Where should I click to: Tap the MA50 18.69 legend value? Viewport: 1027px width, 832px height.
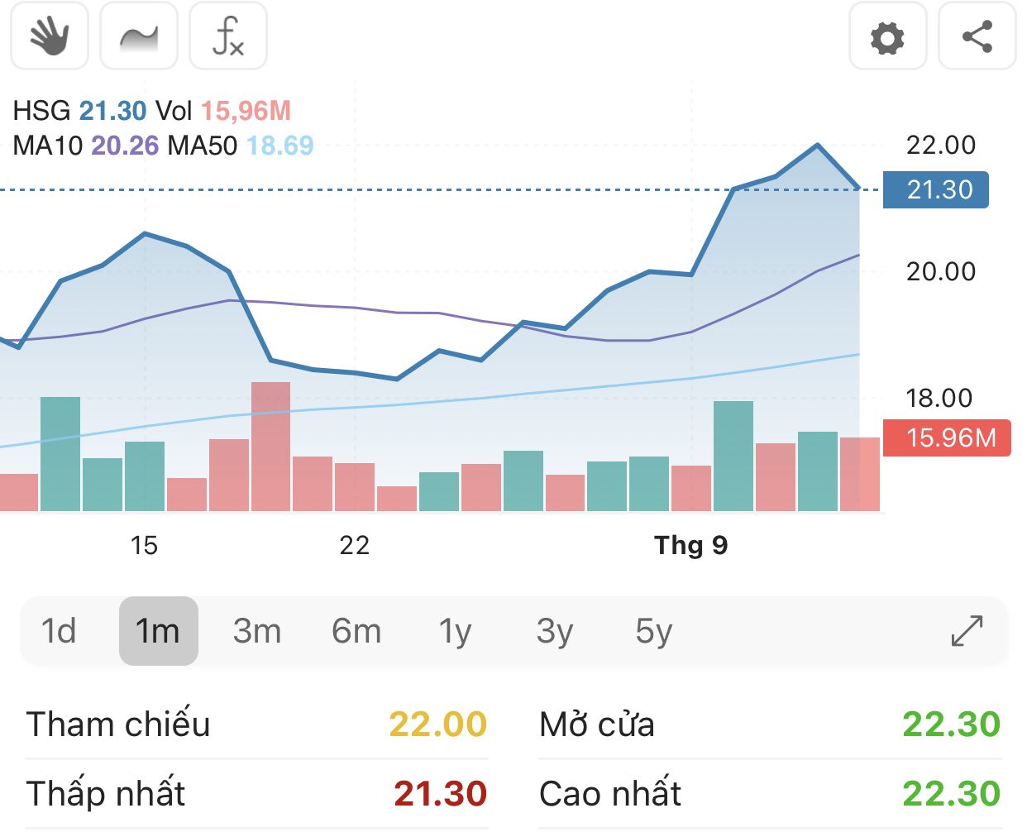tap(279, 146)
